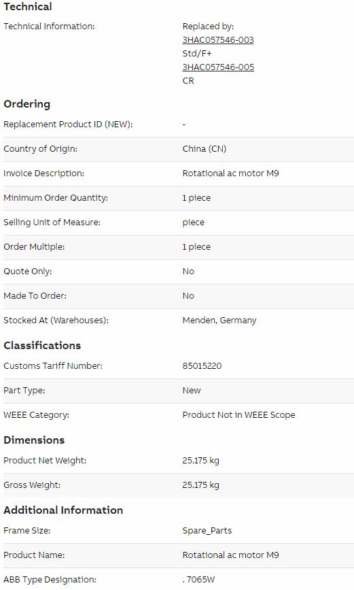The width and height of the screenshot is (354, 590).
Task: Click the Replacement Product ID (NEW) label
Action: point(68,124)
